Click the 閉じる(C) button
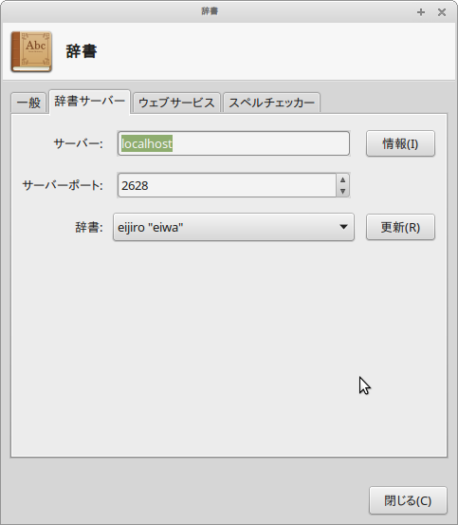The width and height of the screenshot is (458, 525). (408, 500)
